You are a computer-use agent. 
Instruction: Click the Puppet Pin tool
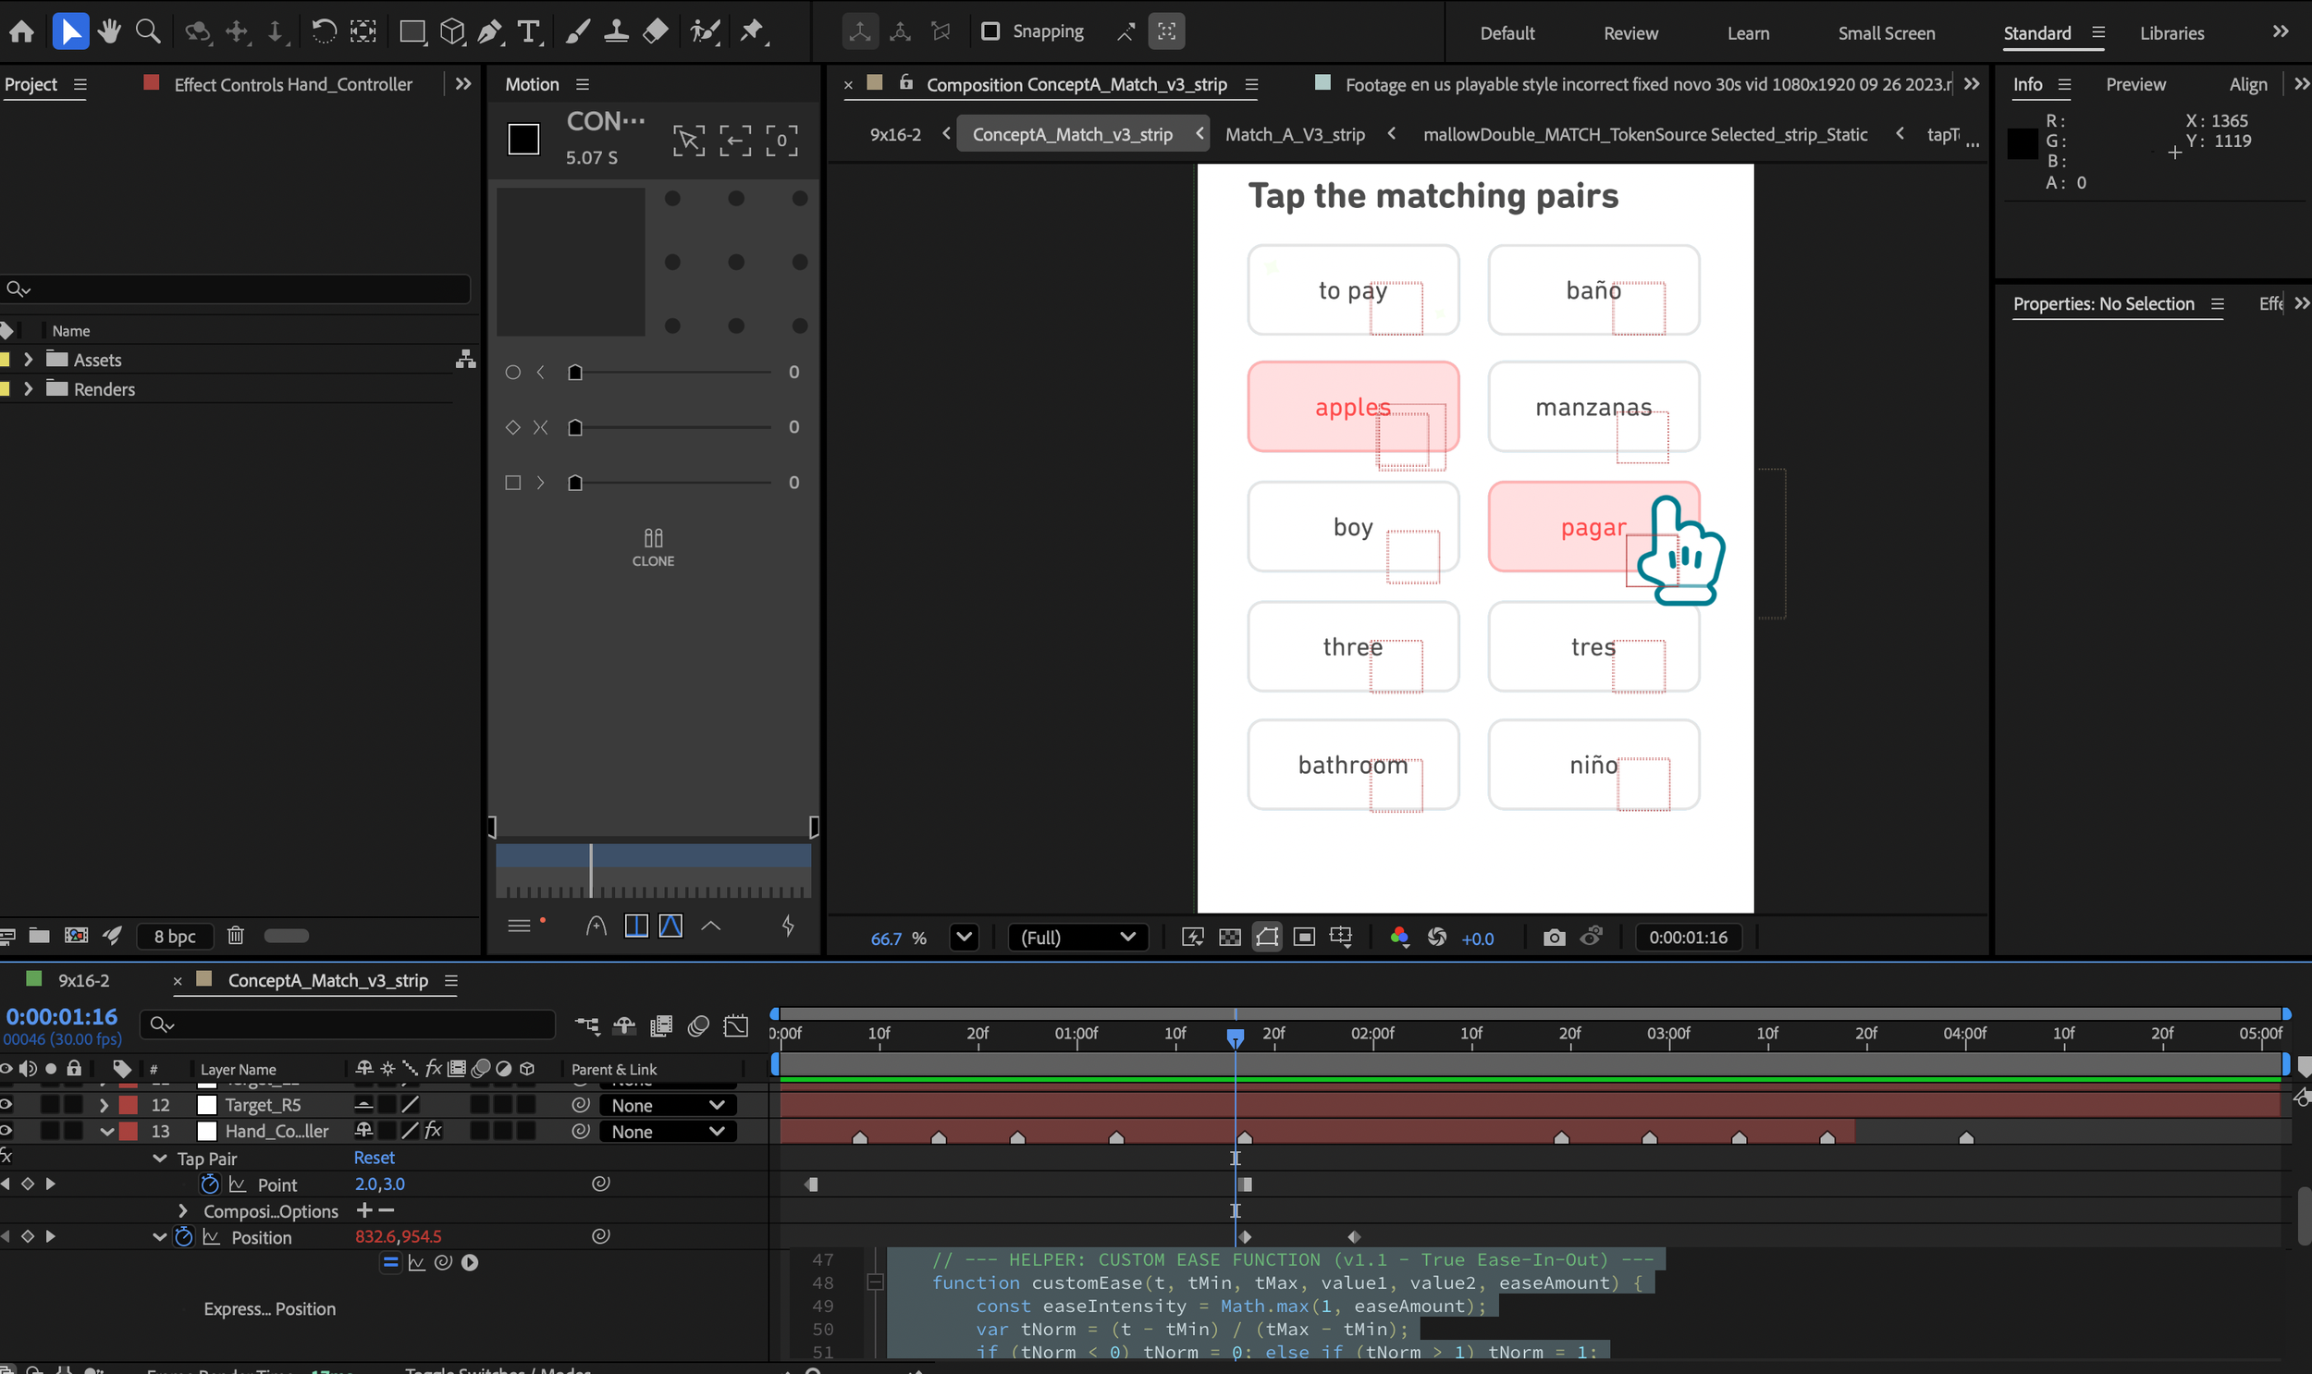point(752,31)
